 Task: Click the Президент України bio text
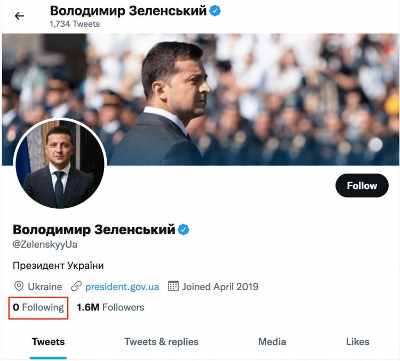[x=58, y=265]
